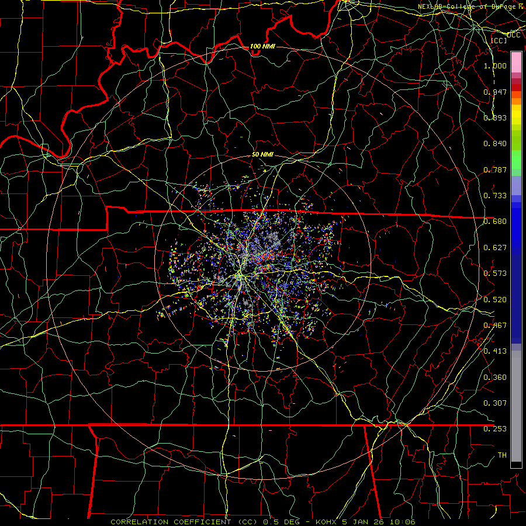Click the 'TH' threshold legend label
The height and width of the screenshot is (526, 526).
[502, 455]
